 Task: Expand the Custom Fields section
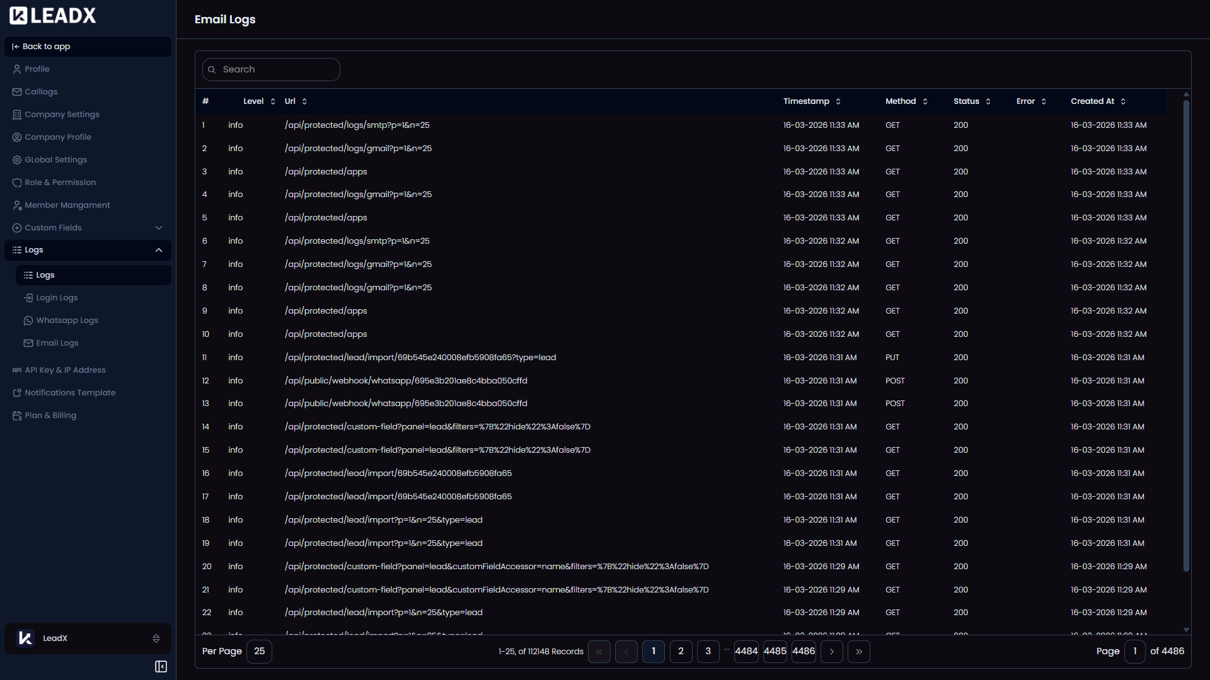159,227
